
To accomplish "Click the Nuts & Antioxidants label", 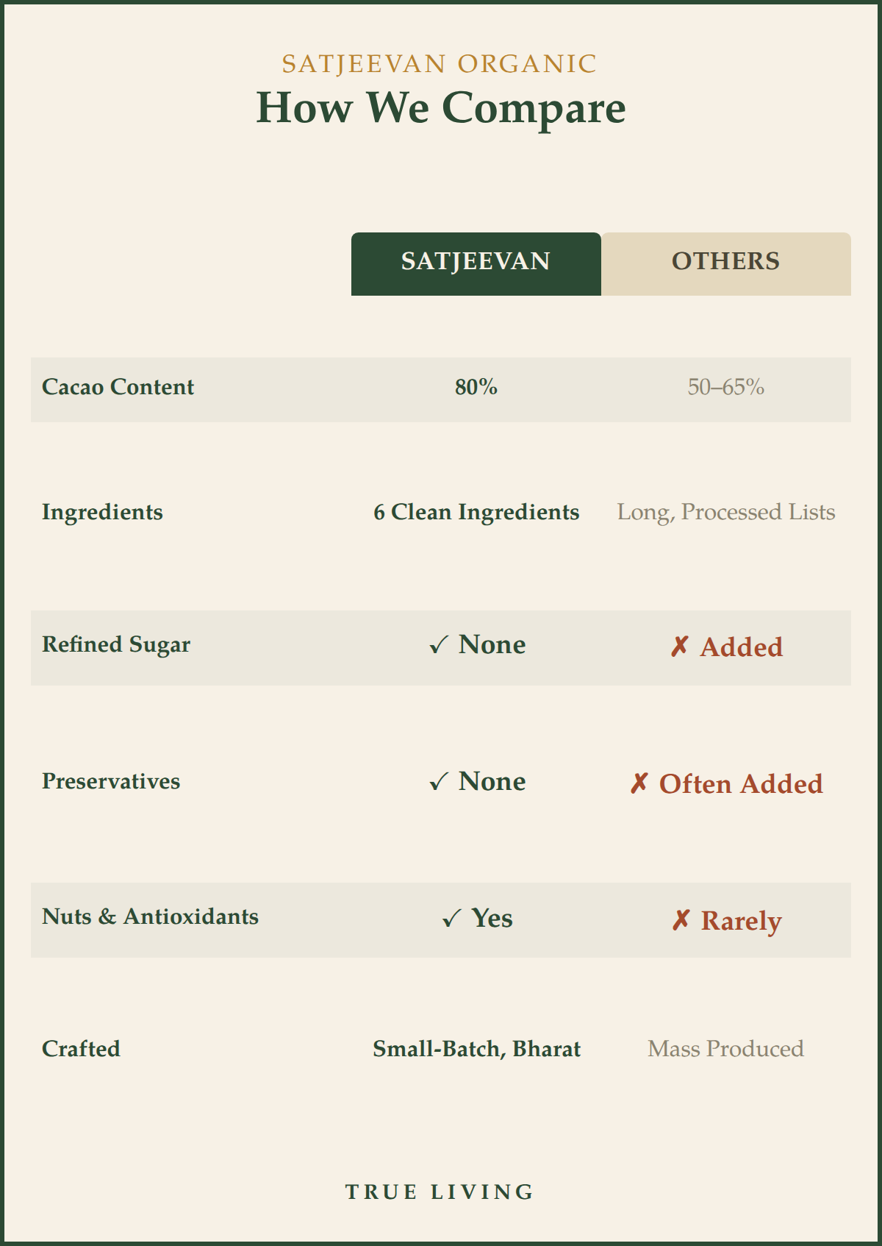I will tap(150, 916).
